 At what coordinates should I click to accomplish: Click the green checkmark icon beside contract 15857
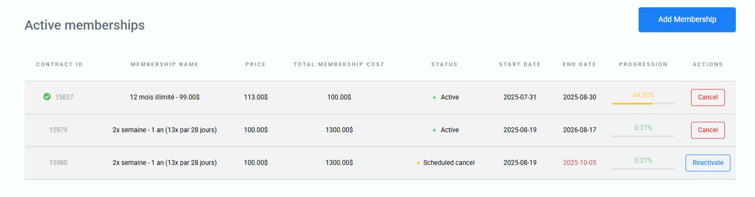pyautogui.click(x=47, y=97)
